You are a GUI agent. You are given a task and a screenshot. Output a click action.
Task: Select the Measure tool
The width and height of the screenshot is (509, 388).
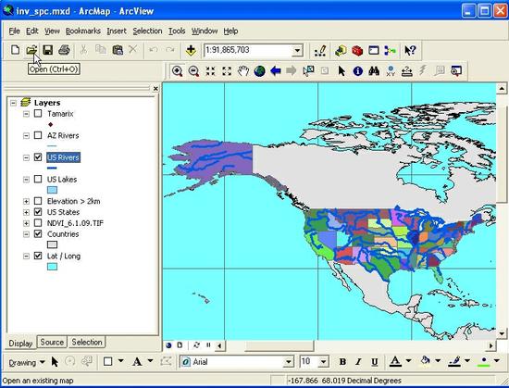pos(407,70)
